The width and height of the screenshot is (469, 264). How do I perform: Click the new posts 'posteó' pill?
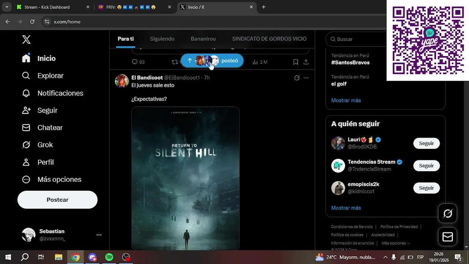pyautogui.click(x=212, y=60)
